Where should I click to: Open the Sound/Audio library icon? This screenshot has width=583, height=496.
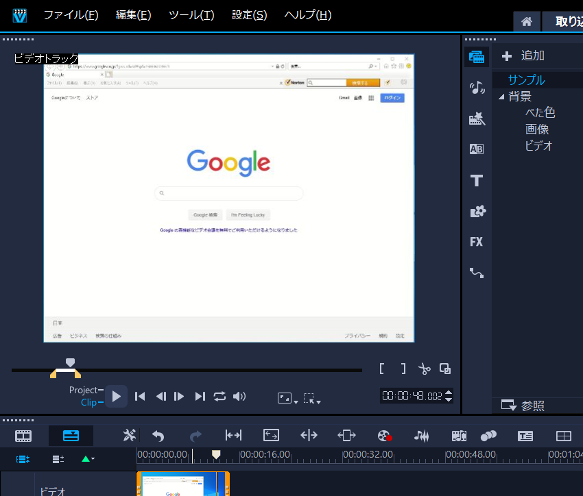[x=477, y=88]
